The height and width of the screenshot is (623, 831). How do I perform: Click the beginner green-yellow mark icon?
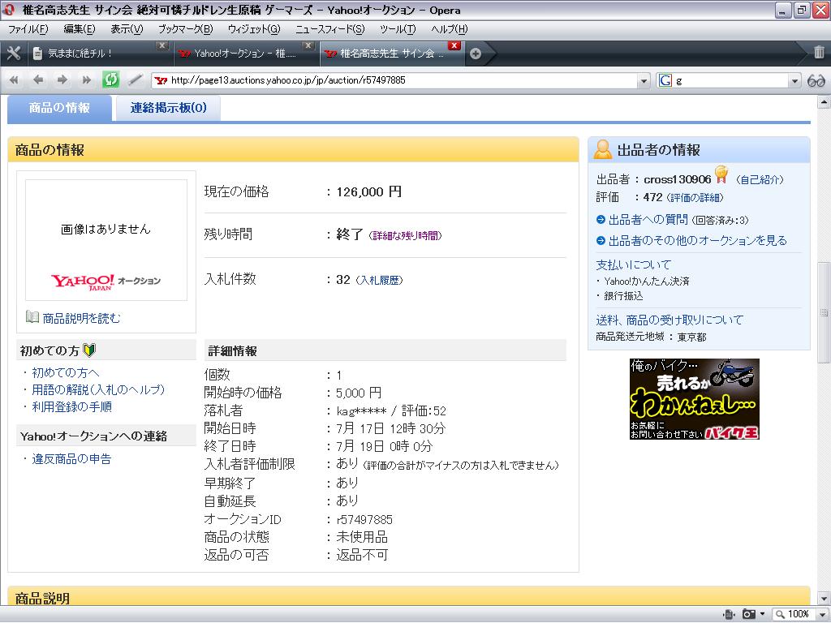pos(89,350)
